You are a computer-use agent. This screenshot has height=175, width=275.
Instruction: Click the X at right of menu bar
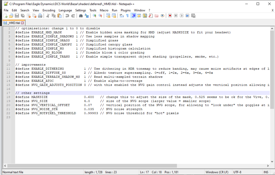point(273,10)
